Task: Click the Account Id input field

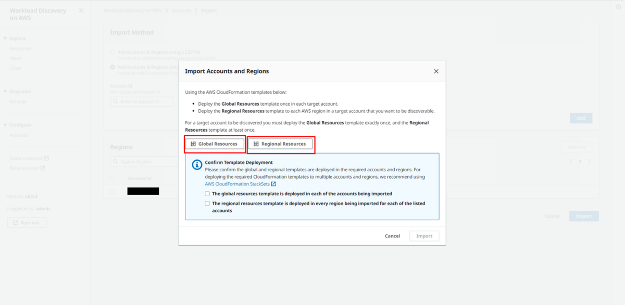Action: (142, 101)
